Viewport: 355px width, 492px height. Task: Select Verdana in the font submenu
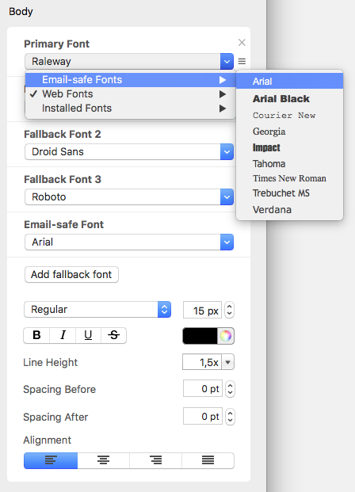click(272, 210)
